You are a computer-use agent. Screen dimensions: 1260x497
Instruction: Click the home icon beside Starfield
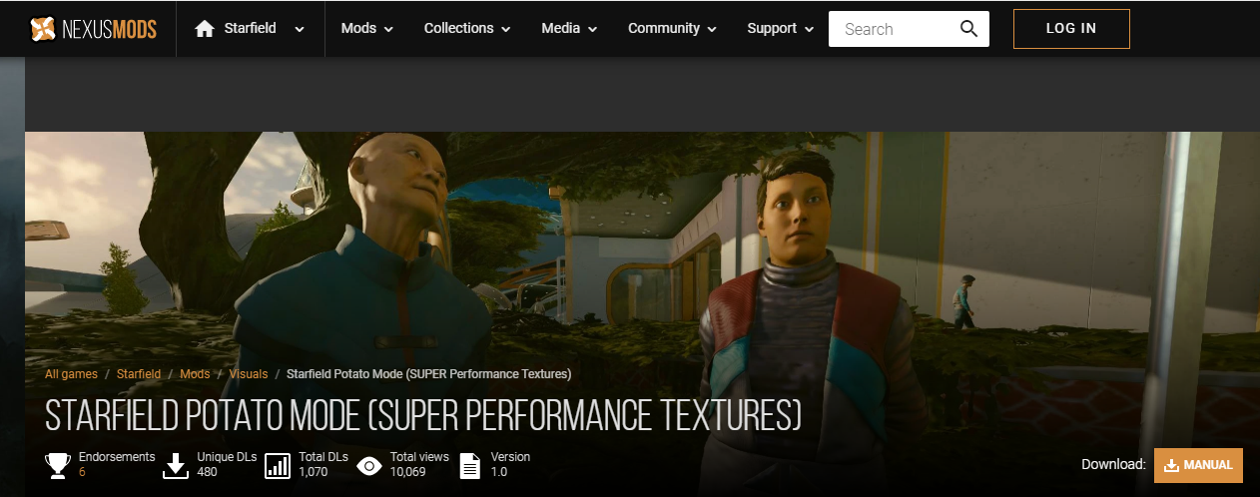point(205,29)
